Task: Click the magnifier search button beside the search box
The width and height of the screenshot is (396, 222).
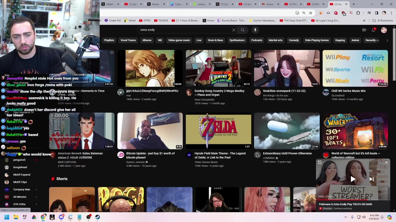Action: point(243,30)
